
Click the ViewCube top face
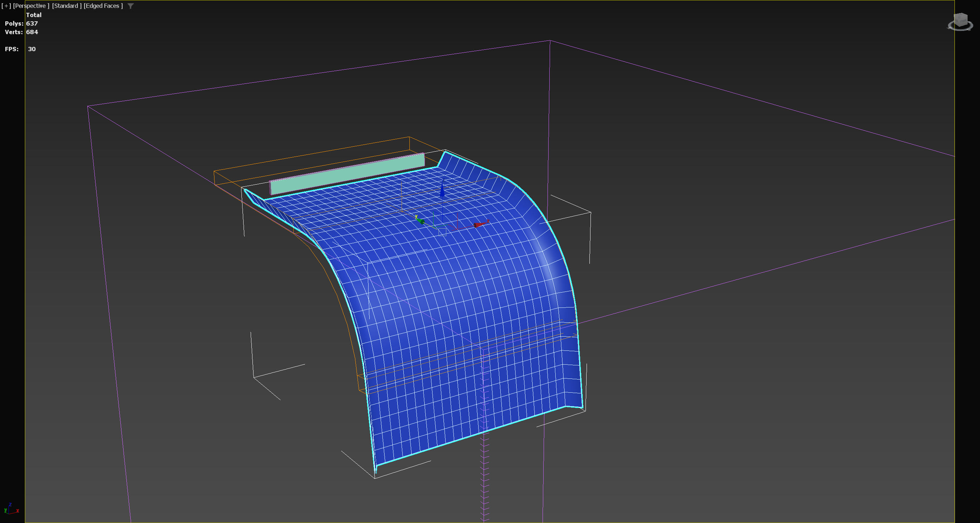pyautogui.click(x=962, y=16)
